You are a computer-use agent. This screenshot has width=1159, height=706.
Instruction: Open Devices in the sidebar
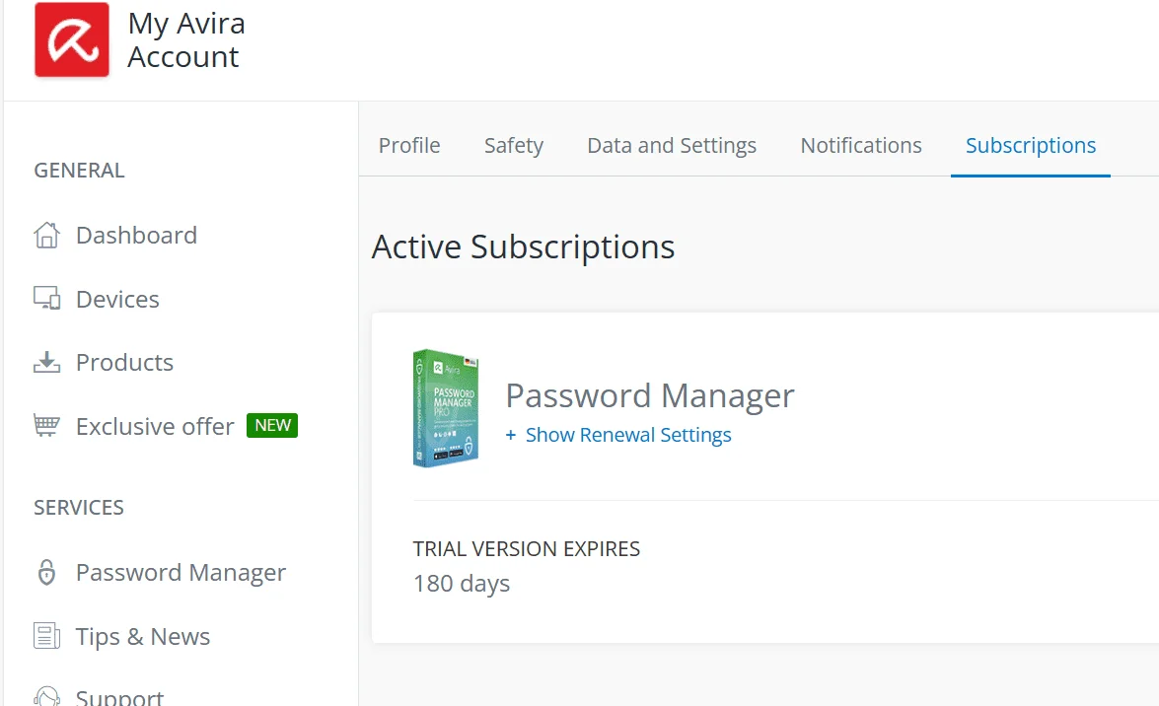[117, 299]
